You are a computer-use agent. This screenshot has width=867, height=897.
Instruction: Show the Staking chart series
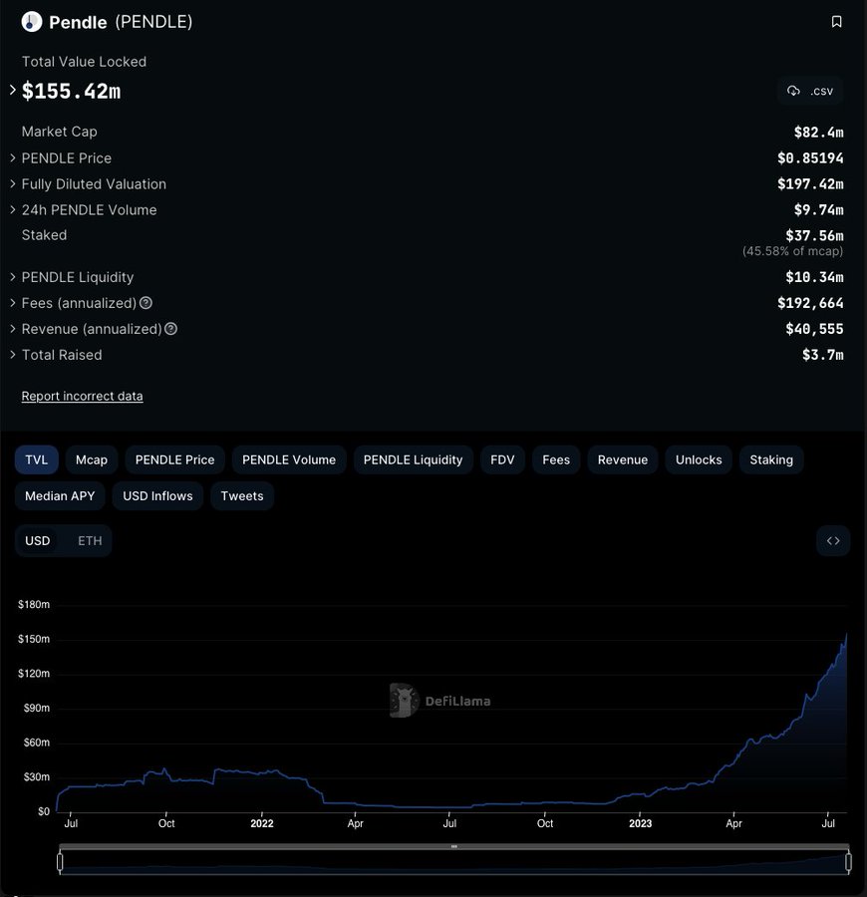point(771,459)
